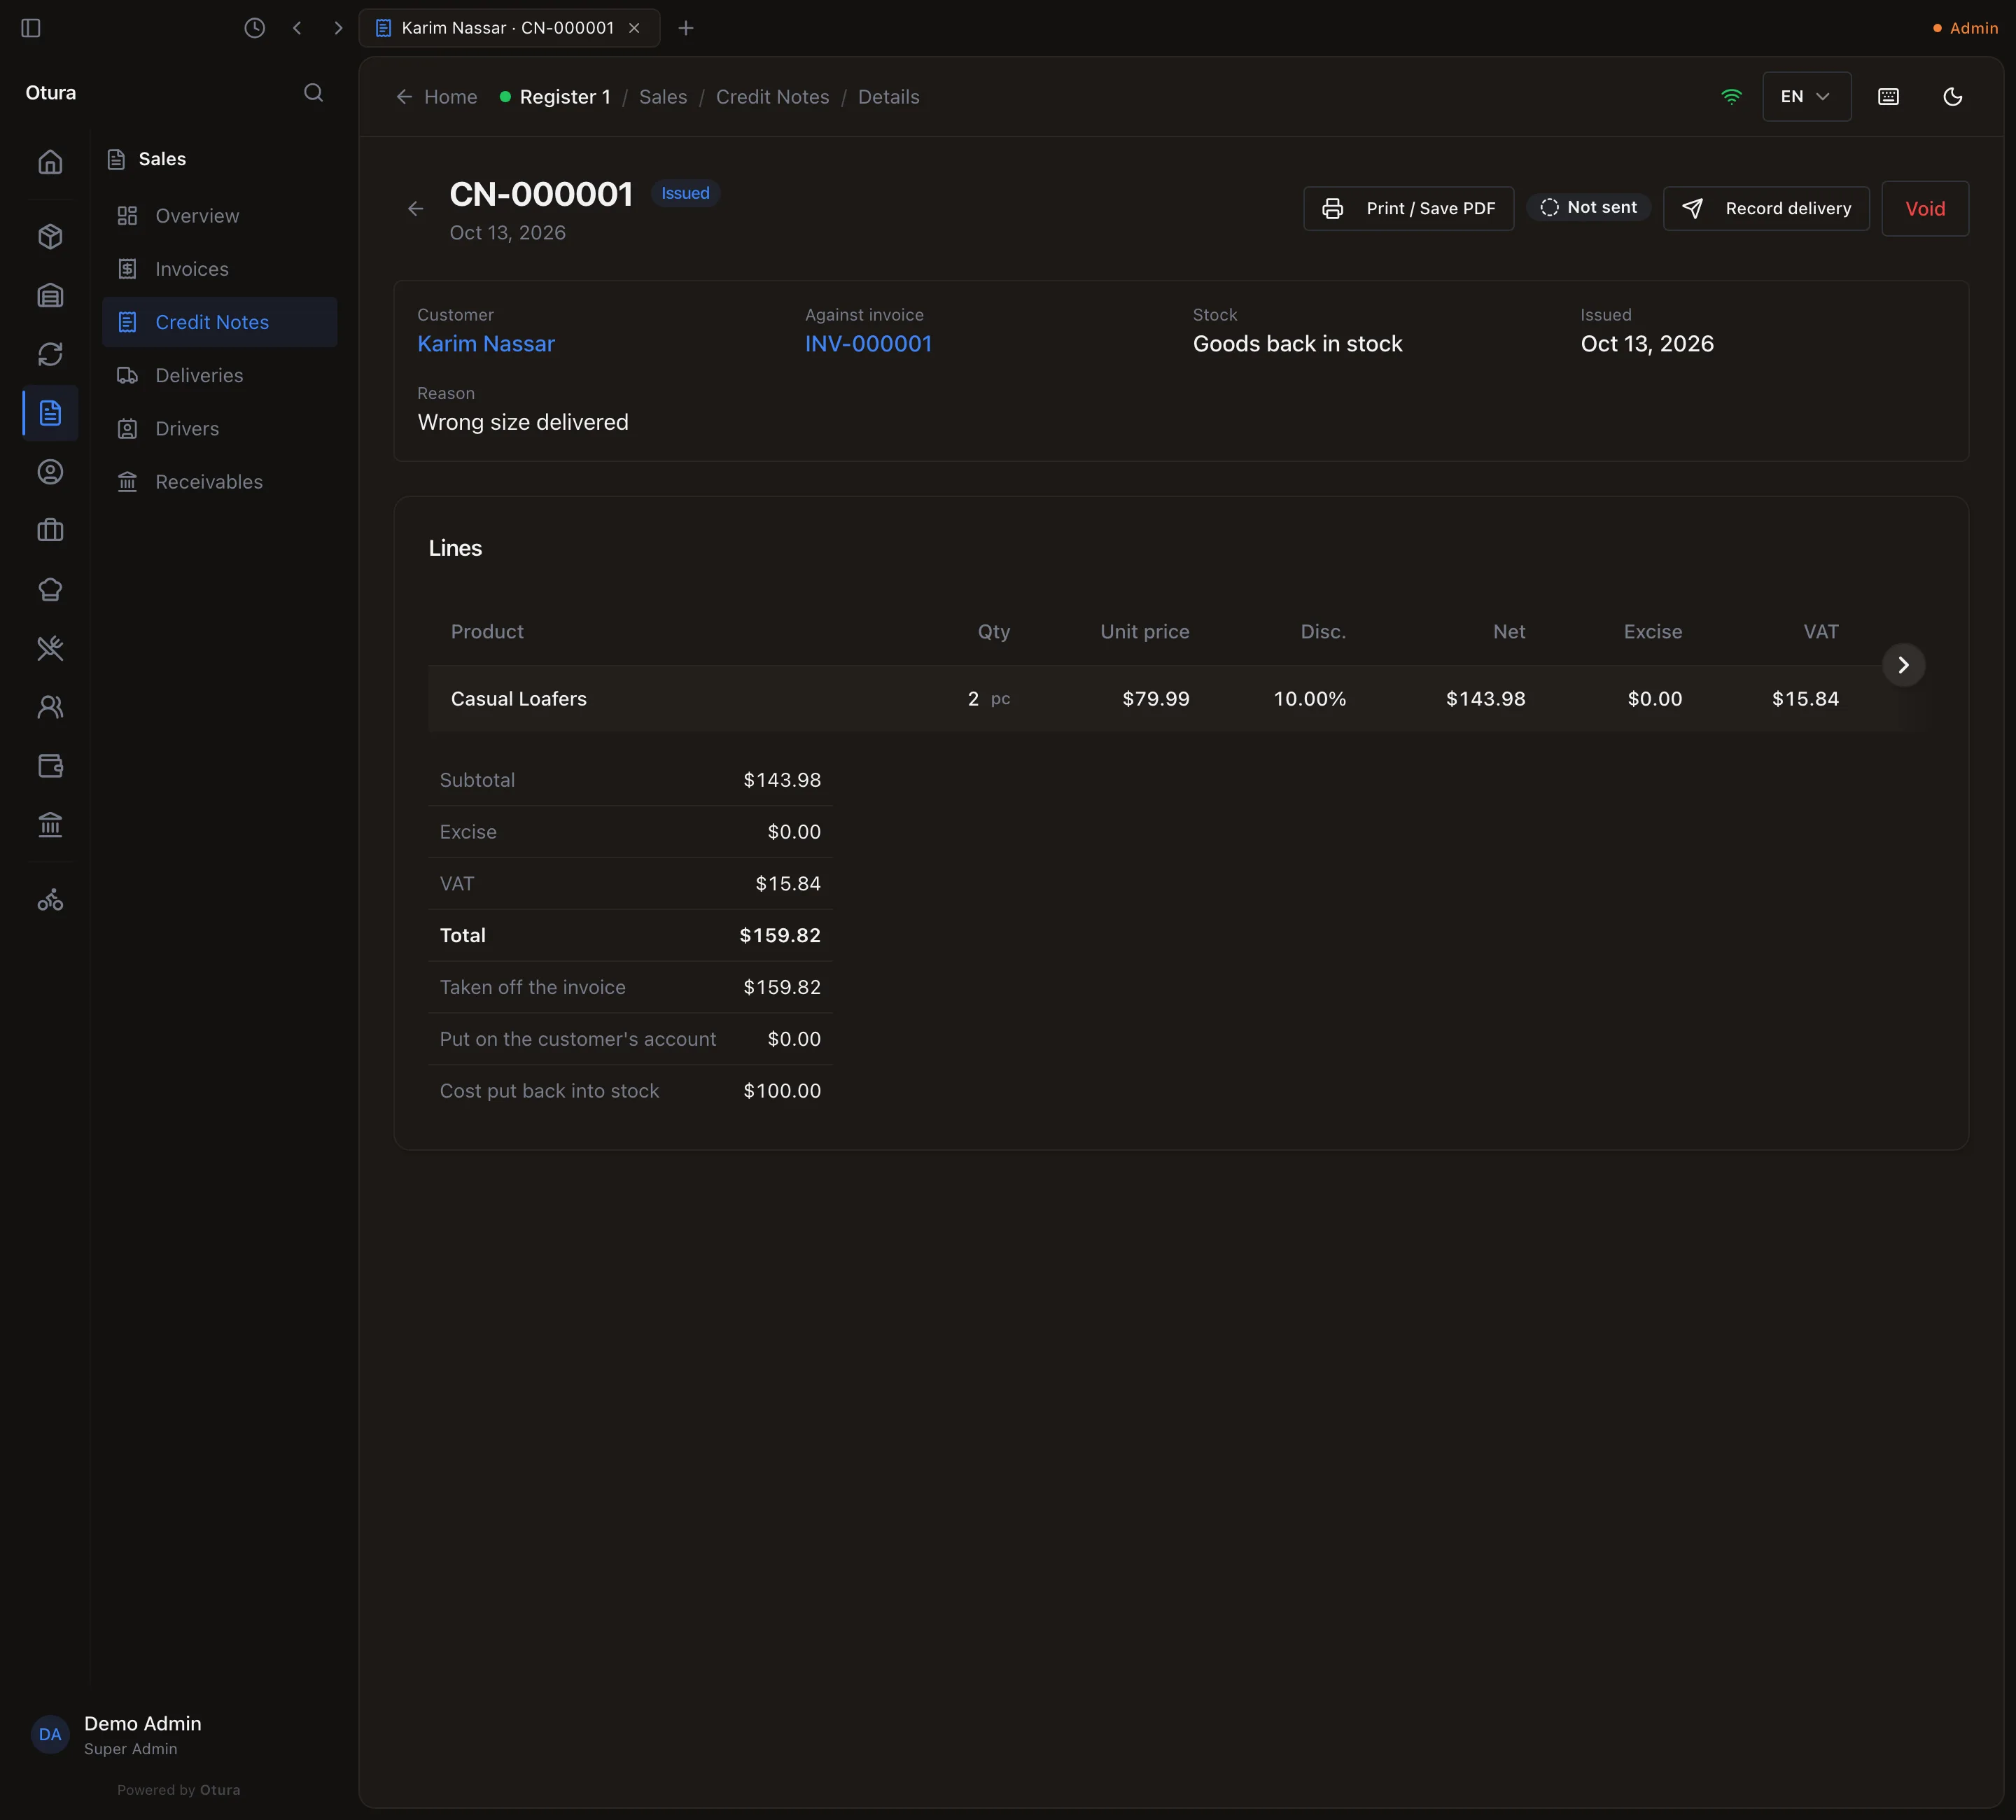Viewport: 2016px width, 1820px height.
Task: Open the warehouse icon in the rail
Action: 50,296
